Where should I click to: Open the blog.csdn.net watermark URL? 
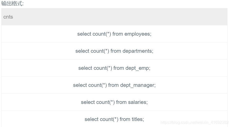[x=194, y=122]
